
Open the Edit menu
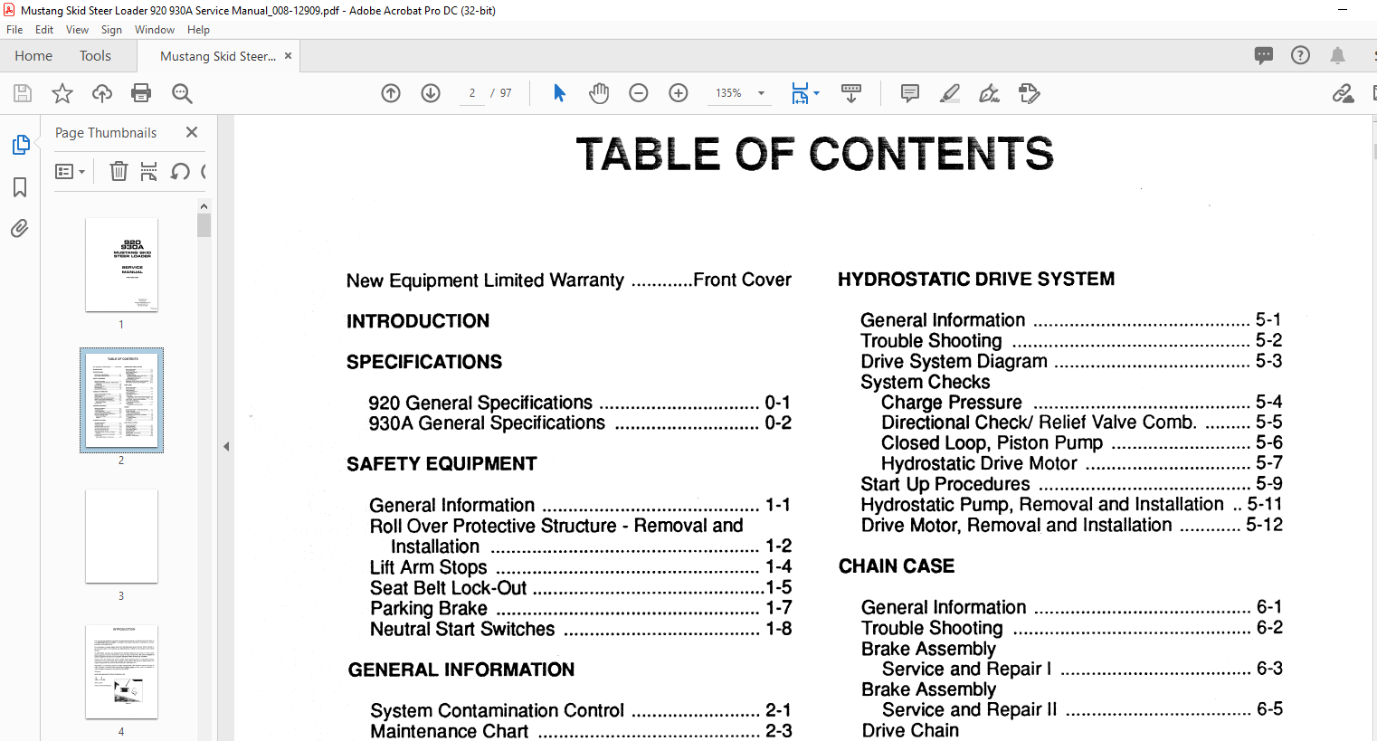coord(44,30)
